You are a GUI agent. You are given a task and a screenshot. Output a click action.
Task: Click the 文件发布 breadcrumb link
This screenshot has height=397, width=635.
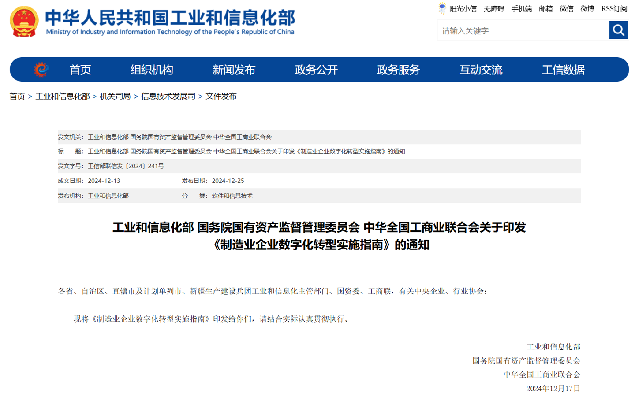(x=221, y=96)
